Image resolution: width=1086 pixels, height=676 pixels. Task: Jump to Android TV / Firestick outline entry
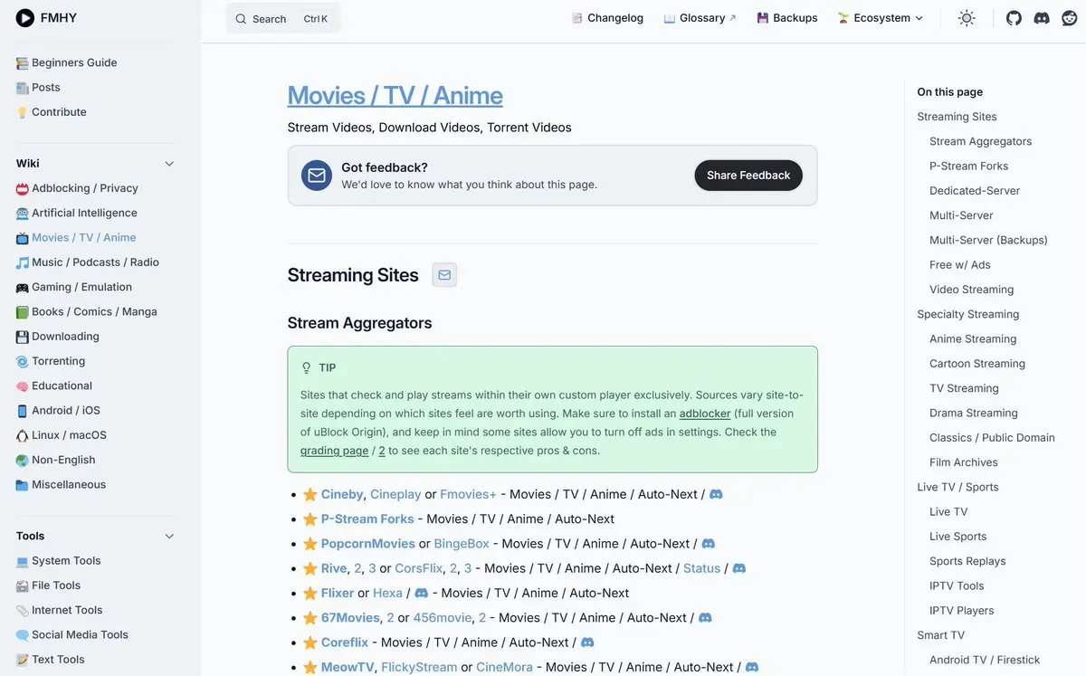click(x=985, y=660)
